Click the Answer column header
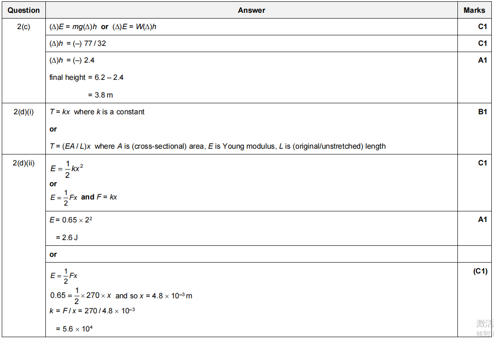This screenshot has width=494, height=342. [252, 10]
